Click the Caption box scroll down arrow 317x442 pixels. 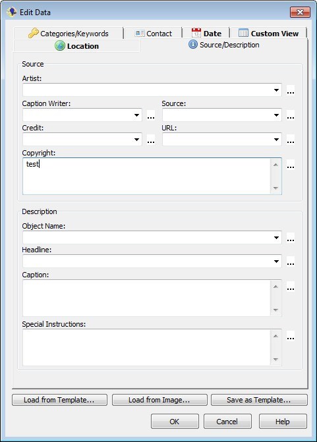(x=275, y=310)
